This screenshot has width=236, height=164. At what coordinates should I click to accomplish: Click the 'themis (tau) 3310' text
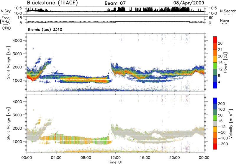pos(45,29)
